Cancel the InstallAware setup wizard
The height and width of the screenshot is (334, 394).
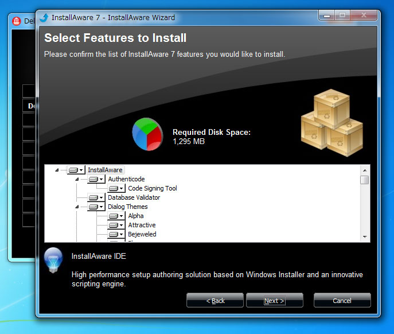coord(342,300)
